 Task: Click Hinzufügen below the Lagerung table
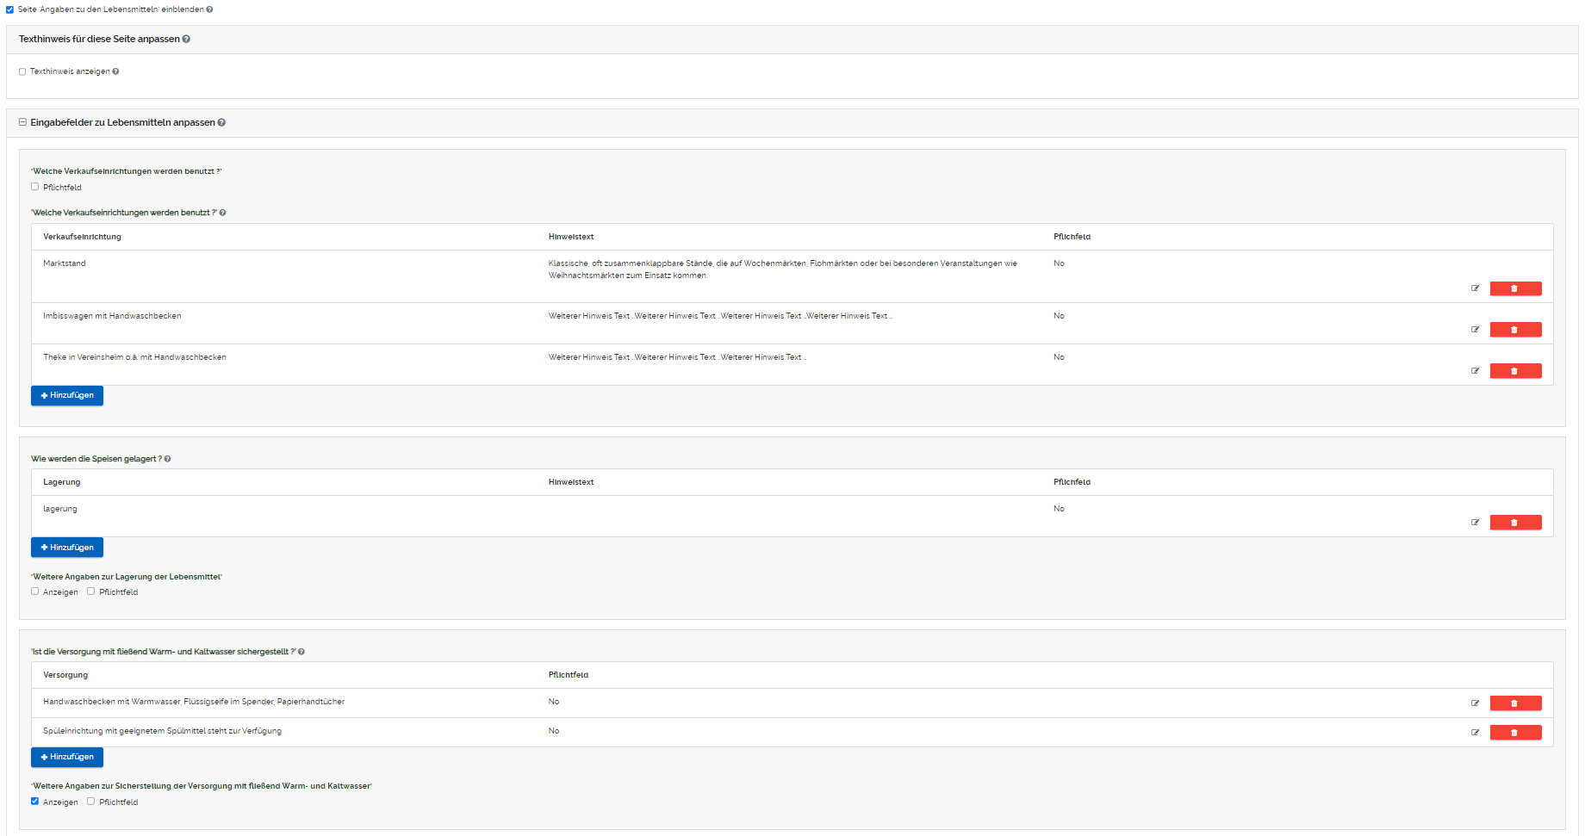click(67, 548)
